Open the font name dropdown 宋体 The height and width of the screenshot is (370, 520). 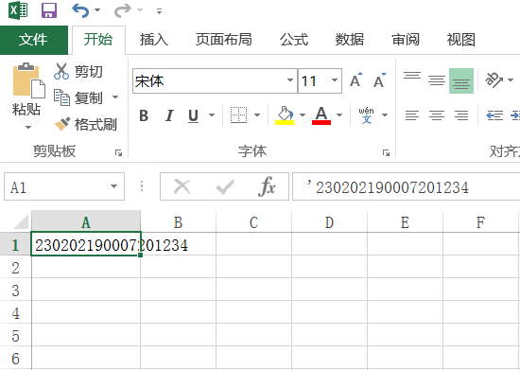coord(290,80)
